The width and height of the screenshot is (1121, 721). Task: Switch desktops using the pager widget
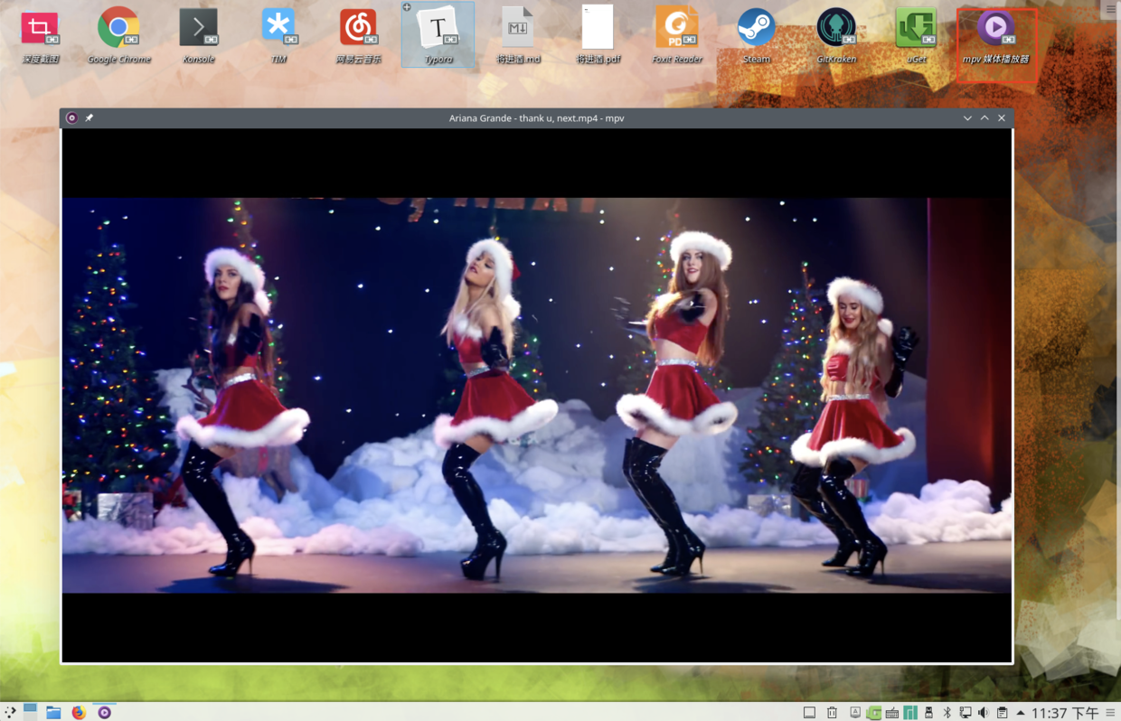point(30,712)
